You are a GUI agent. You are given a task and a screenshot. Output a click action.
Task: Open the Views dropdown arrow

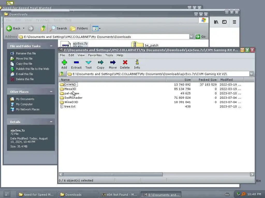click(x=100, y=28)
